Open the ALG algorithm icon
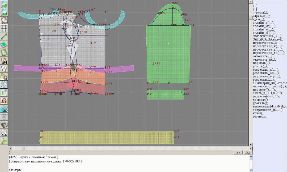Image resolution: width=287 pixels, height=172 pixels. [4, 133]
